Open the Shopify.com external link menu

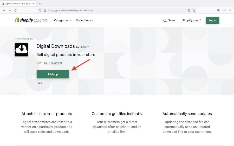coord(191,20)
